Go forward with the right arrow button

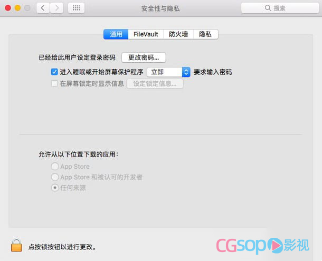(x=56, y=8)
